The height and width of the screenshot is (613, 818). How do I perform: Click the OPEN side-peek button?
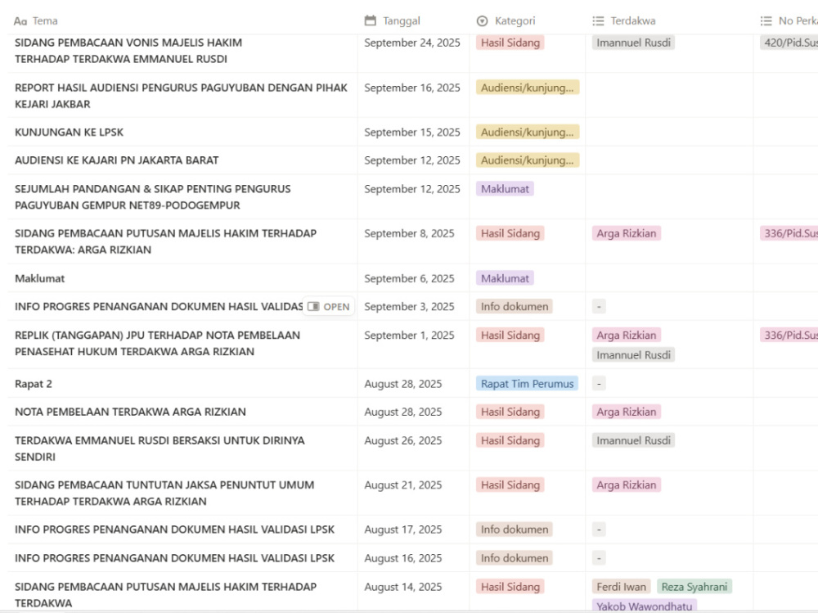[329, 306]
